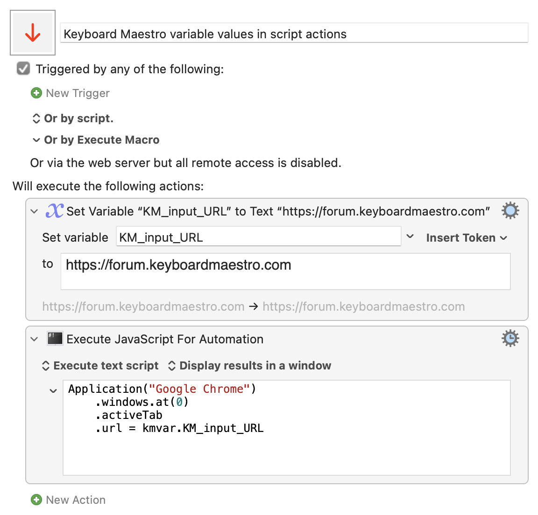Click the Execute JavaScript For Automation title
Screen dimensions: 538x515
[165, 339]
